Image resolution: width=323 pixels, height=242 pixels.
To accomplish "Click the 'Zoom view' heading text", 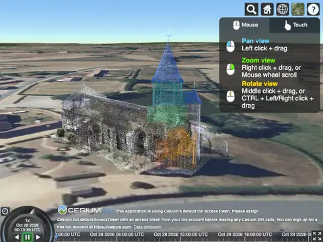I will click(258, 61).
